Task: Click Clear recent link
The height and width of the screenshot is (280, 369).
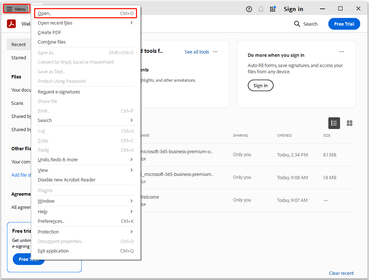Action: point(341,273)
